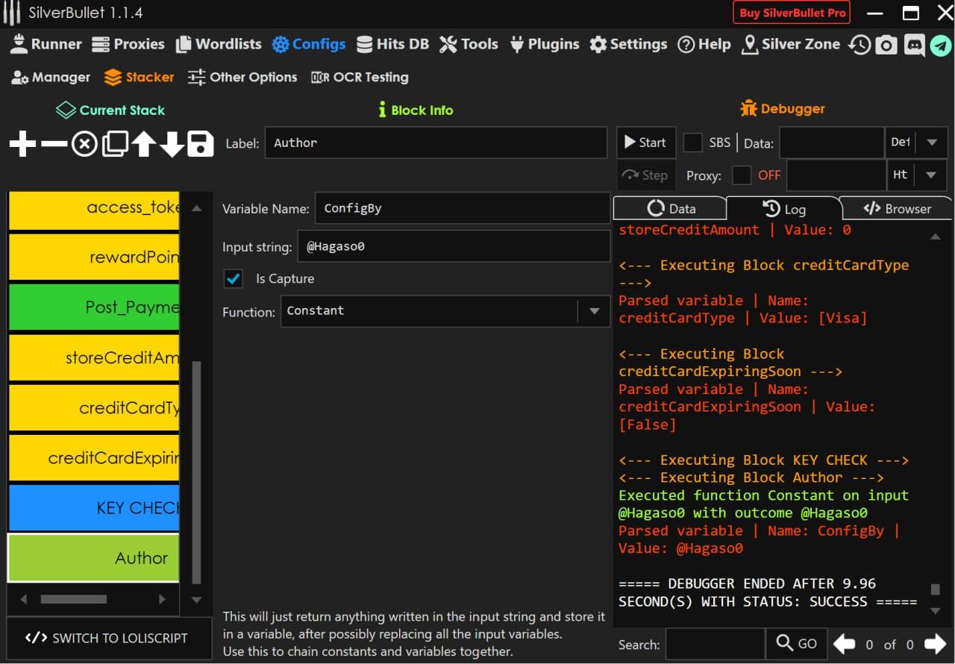Move the selected block down

172,143
